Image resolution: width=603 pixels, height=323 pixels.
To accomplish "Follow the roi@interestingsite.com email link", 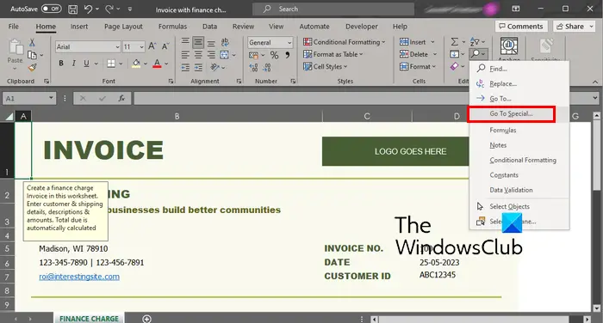I will [79, 277].
